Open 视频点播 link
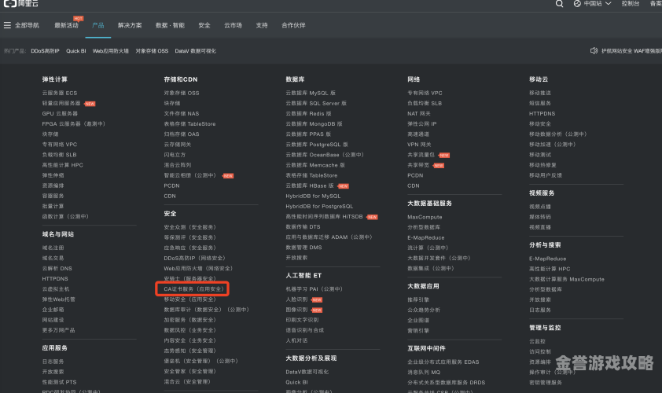This screenshot has width=662, height=393. click(x=540, y=207)
